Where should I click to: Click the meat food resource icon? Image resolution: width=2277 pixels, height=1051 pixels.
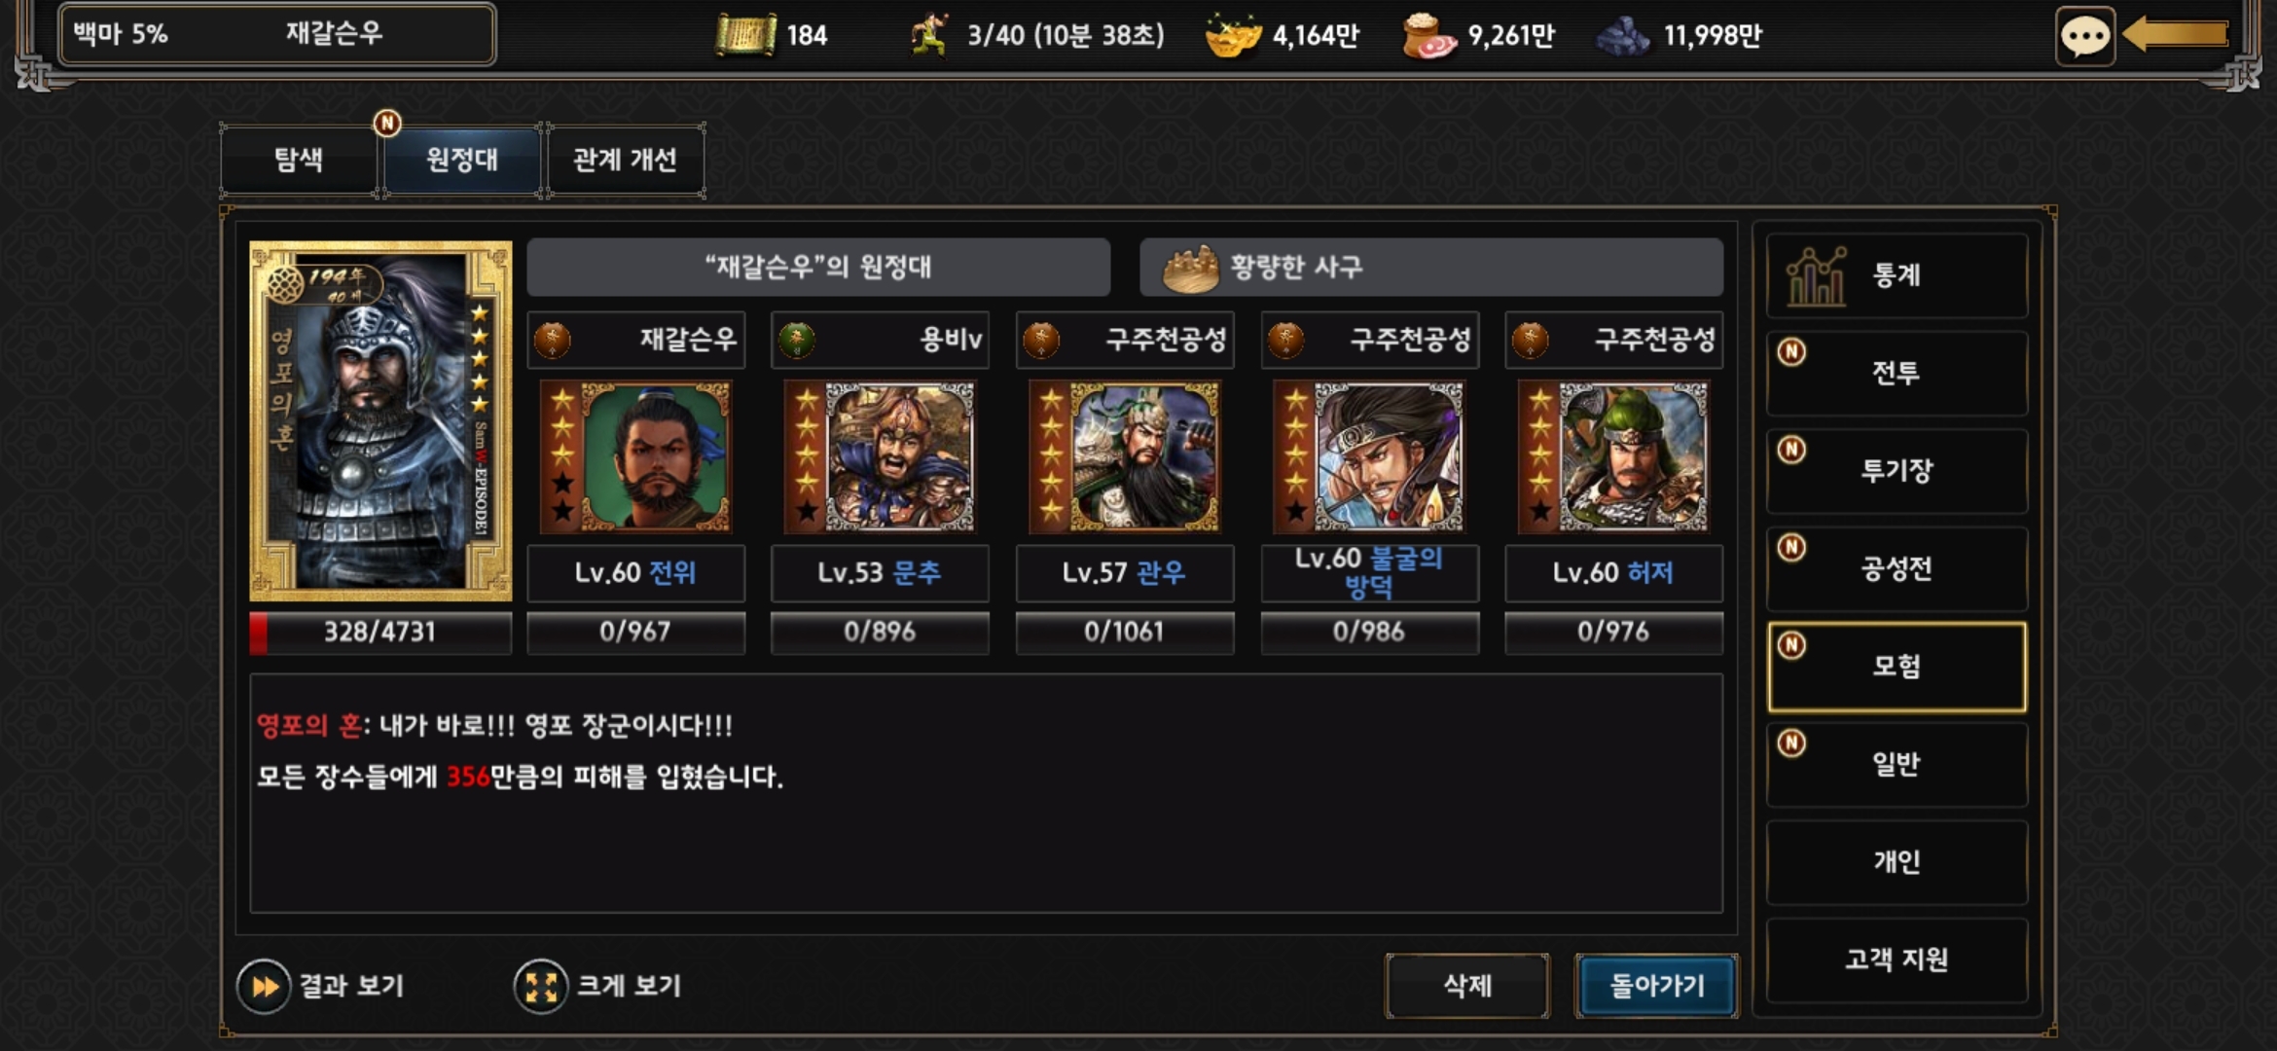1428,35
